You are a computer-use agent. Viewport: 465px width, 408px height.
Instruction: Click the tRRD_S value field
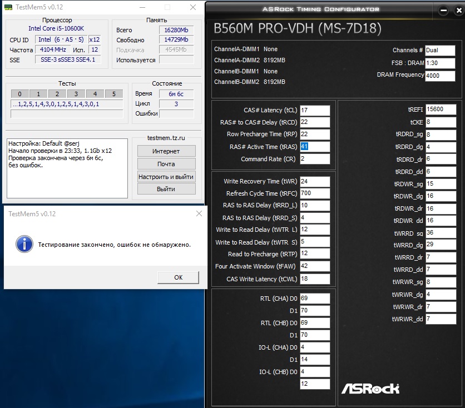(x=315, y=218)
